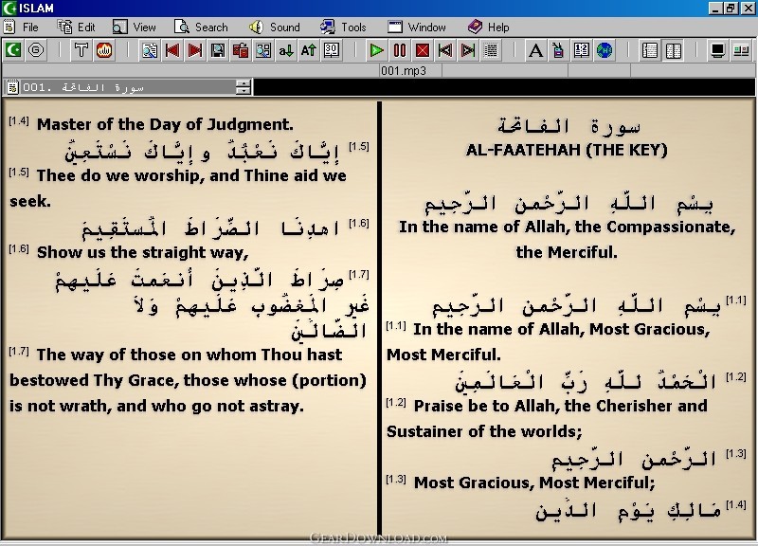
Task: Open the Edit menu
Action: [77, 27]
